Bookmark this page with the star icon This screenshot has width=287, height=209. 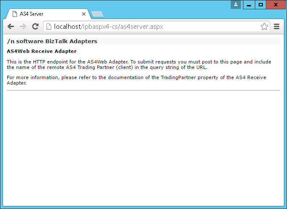[x=264, y=27]
